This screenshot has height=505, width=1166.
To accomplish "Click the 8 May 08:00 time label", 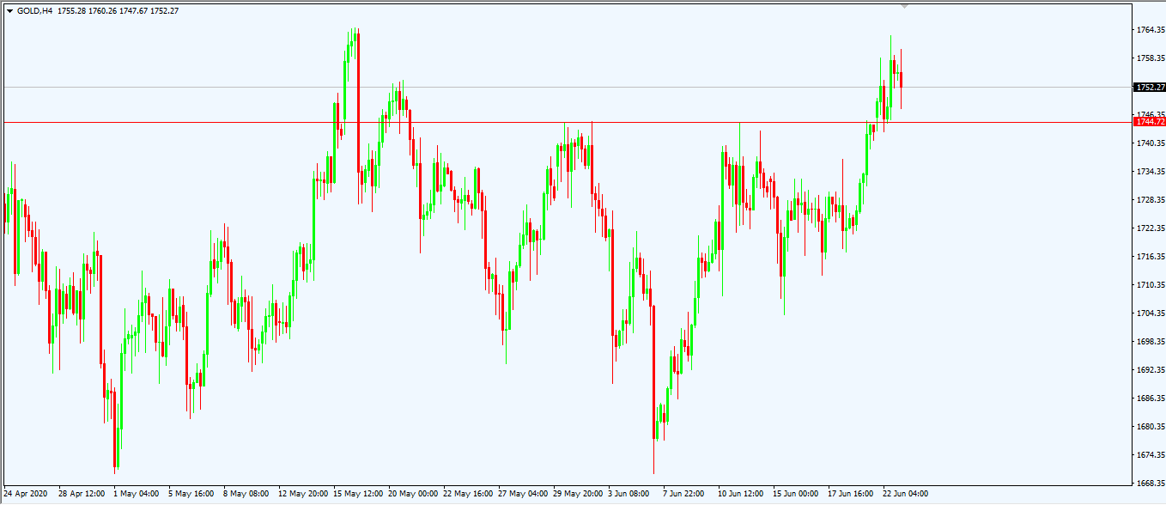I will 246,495.
